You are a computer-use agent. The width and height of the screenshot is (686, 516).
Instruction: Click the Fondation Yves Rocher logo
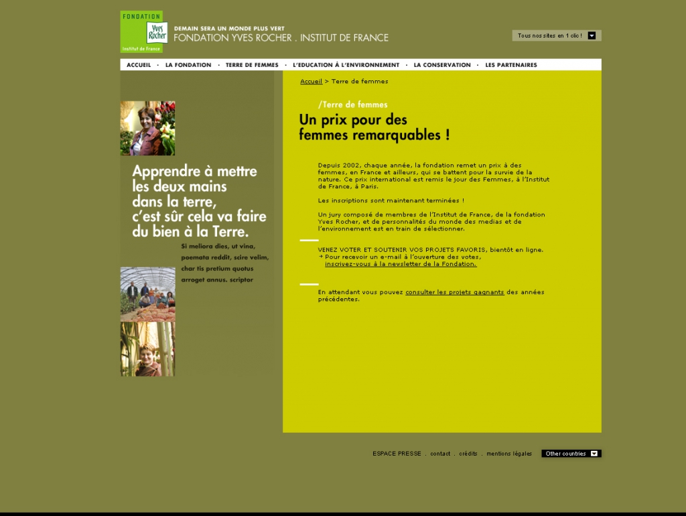click(x=144, y=31)
